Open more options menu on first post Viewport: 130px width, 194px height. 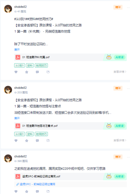[128, 8]
